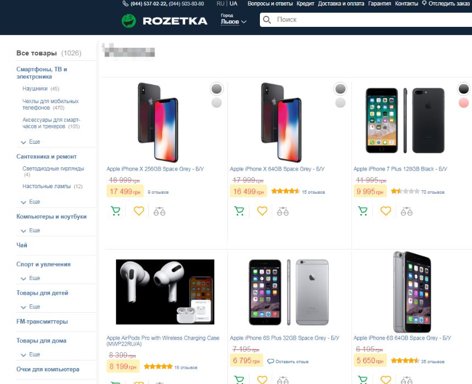
Task: Open Apple AirPods Pro product link
Action: 163,341
